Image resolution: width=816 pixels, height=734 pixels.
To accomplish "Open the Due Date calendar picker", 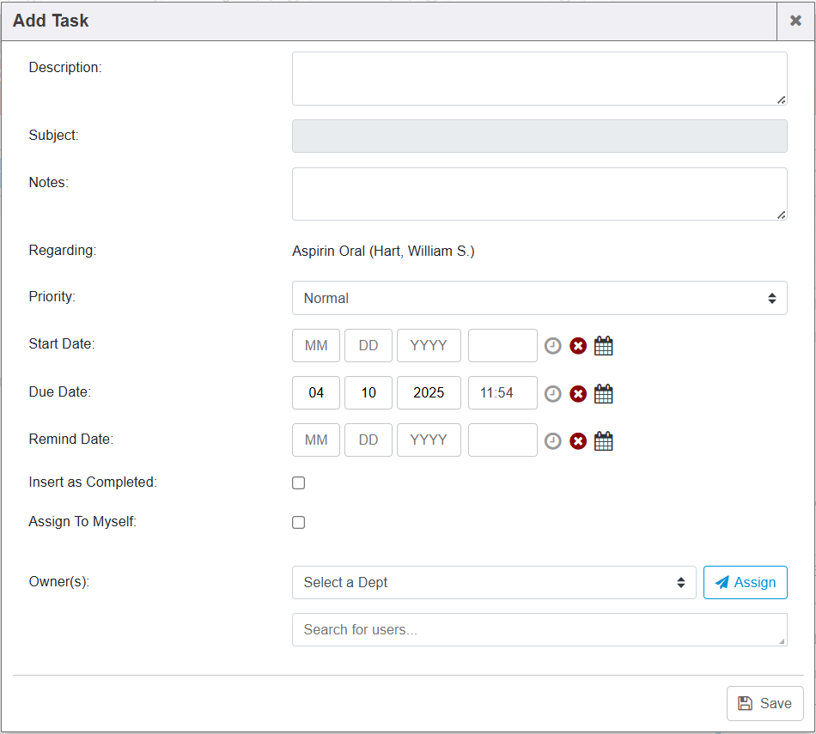I will coord(604,393).
